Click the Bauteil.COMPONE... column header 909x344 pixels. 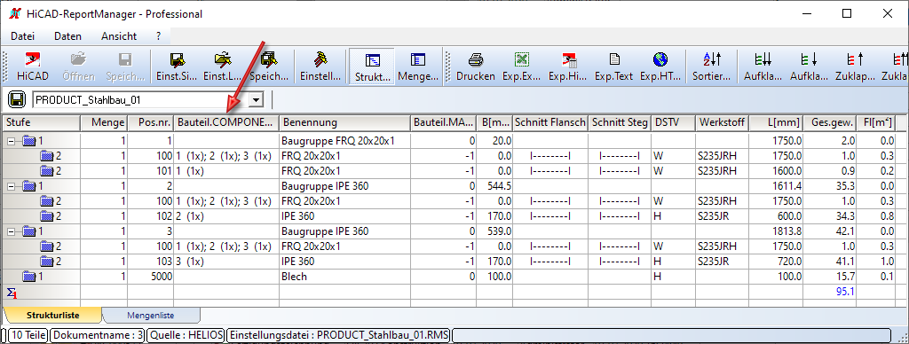(x=226, y=122)
